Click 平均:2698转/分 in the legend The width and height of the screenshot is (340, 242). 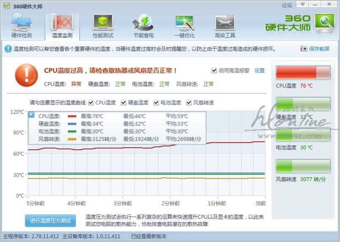184,139
